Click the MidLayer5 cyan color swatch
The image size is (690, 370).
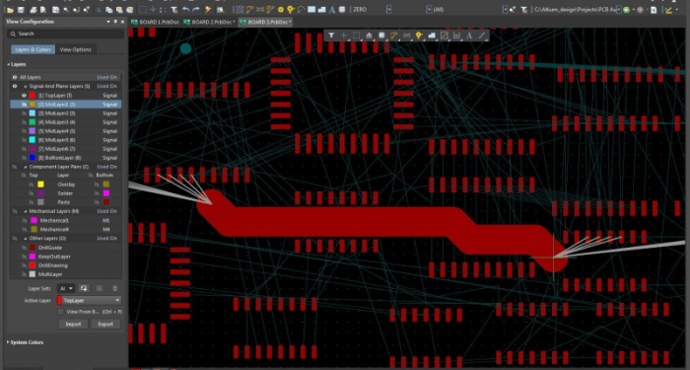coord(33,140)
